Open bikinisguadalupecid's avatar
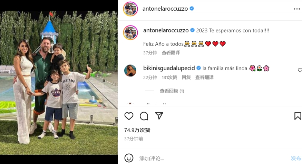The height and width of the screenshot is (164, 302). pos(130,71)
